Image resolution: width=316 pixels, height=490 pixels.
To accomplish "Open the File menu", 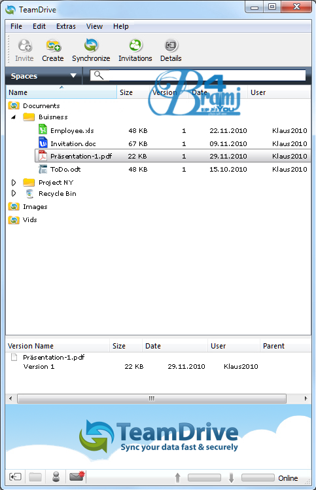I will coord(16,26).
